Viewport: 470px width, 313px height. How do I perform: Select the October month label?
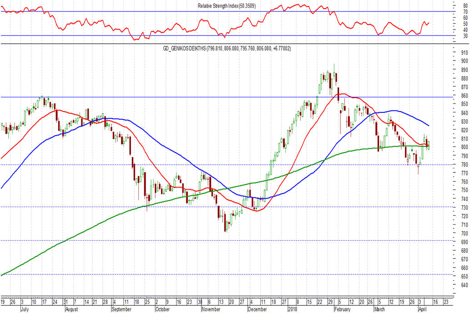162,309
